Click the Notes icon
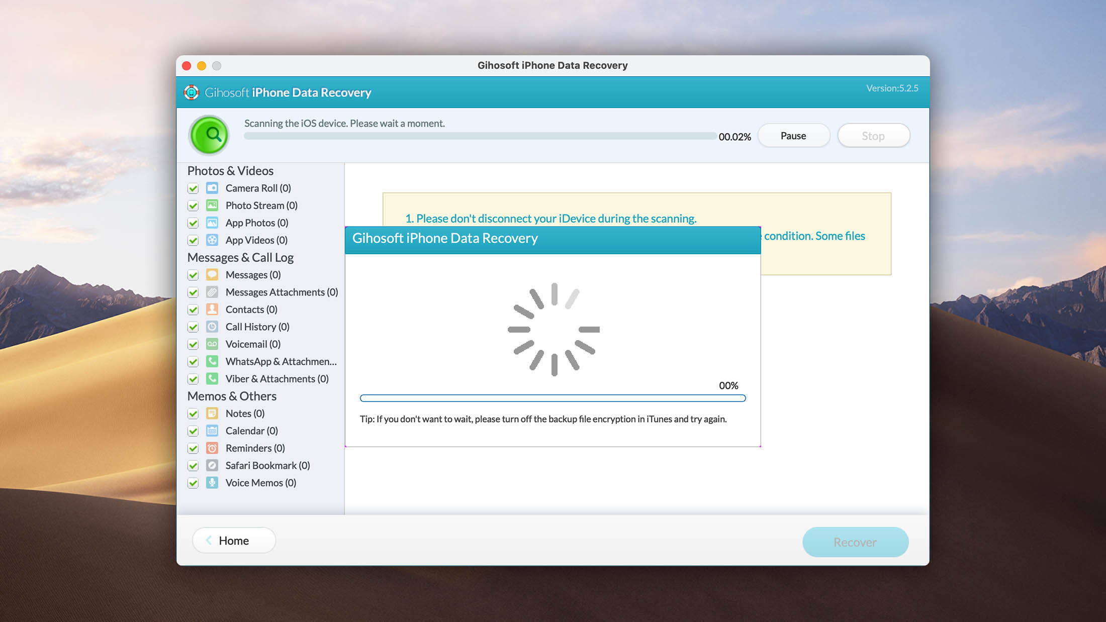 (x=212, y=413)
